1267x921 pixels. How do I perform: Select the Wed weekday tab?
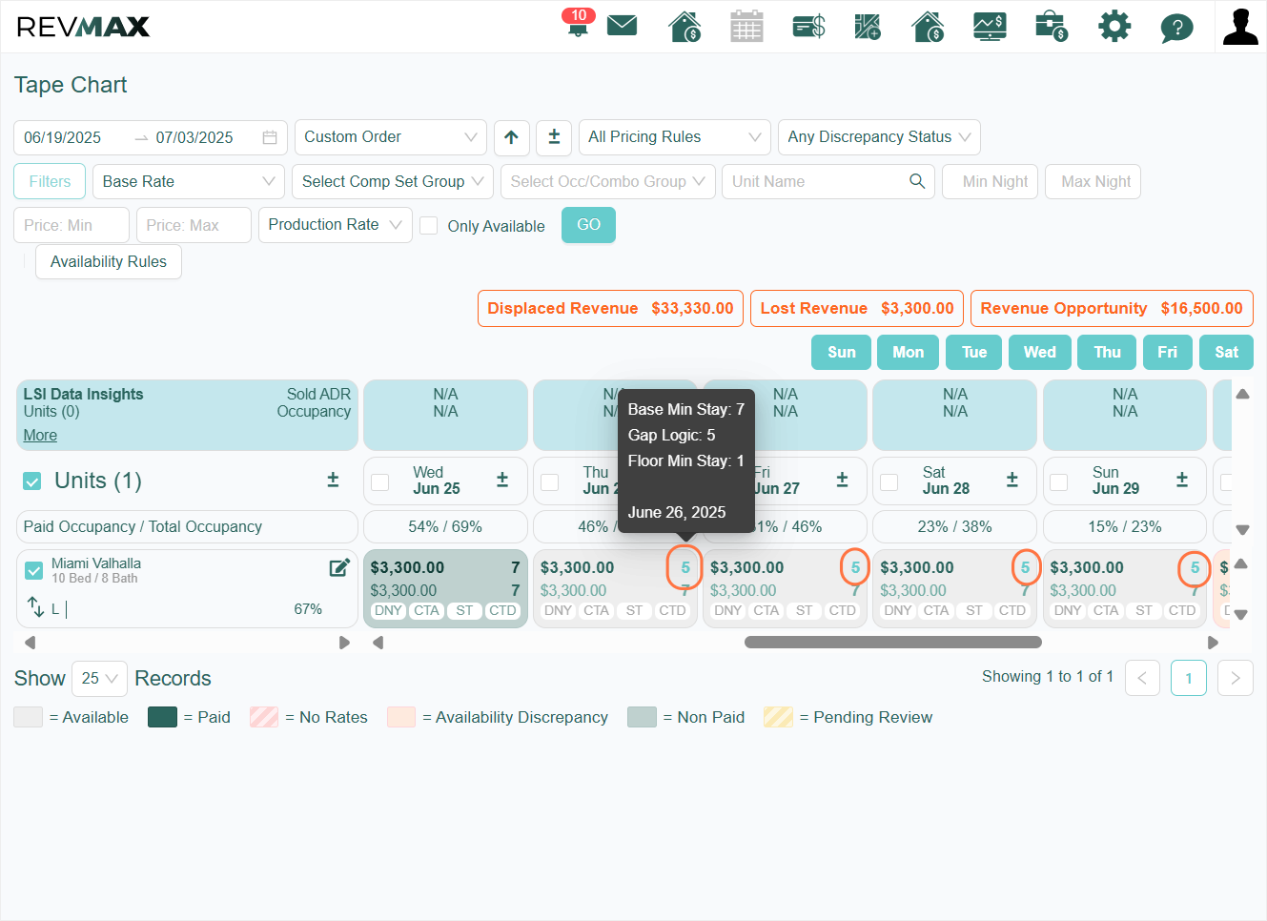pyautogui.click(x=1039, y=352)
